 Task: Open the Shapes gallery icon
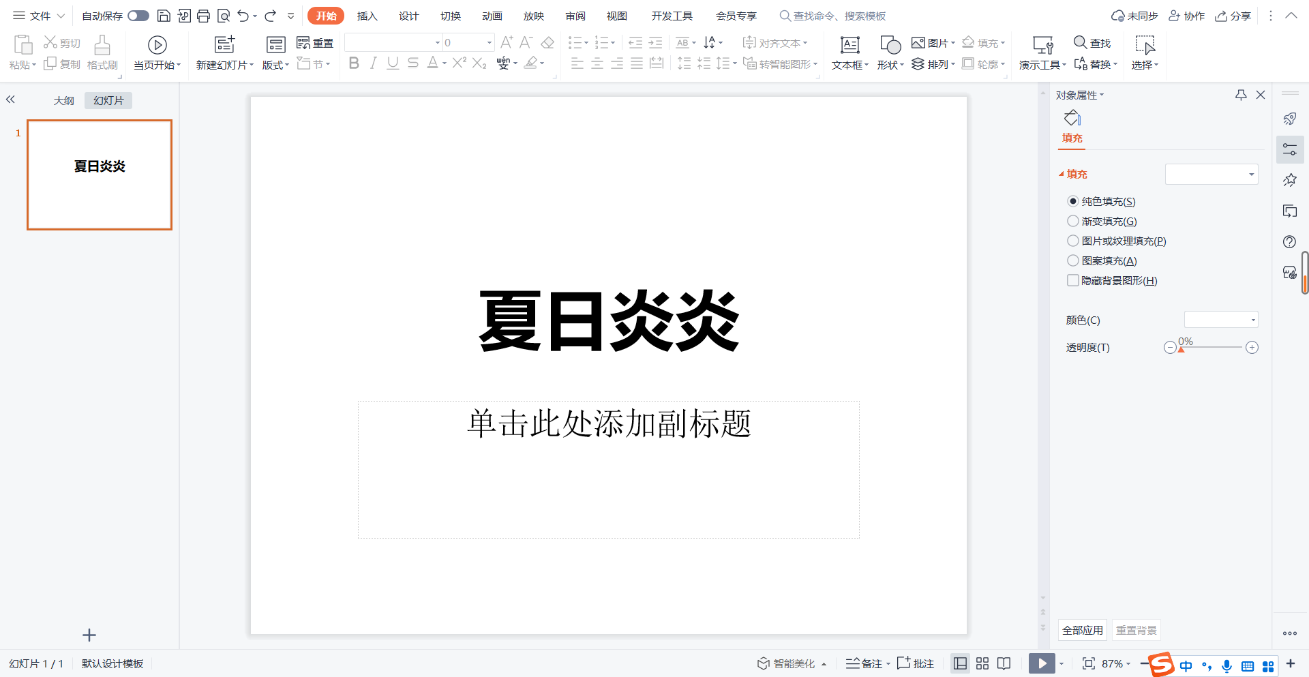pyautogui.click(x=890, y=45)
